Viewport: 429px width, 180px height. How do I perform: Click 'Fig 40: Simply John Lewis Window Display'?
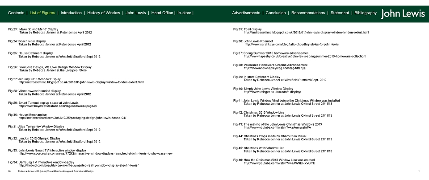[x=263, y=89]
